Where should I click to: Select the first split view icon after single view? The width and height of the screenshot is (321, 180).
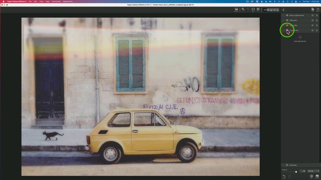coord(268,10)
